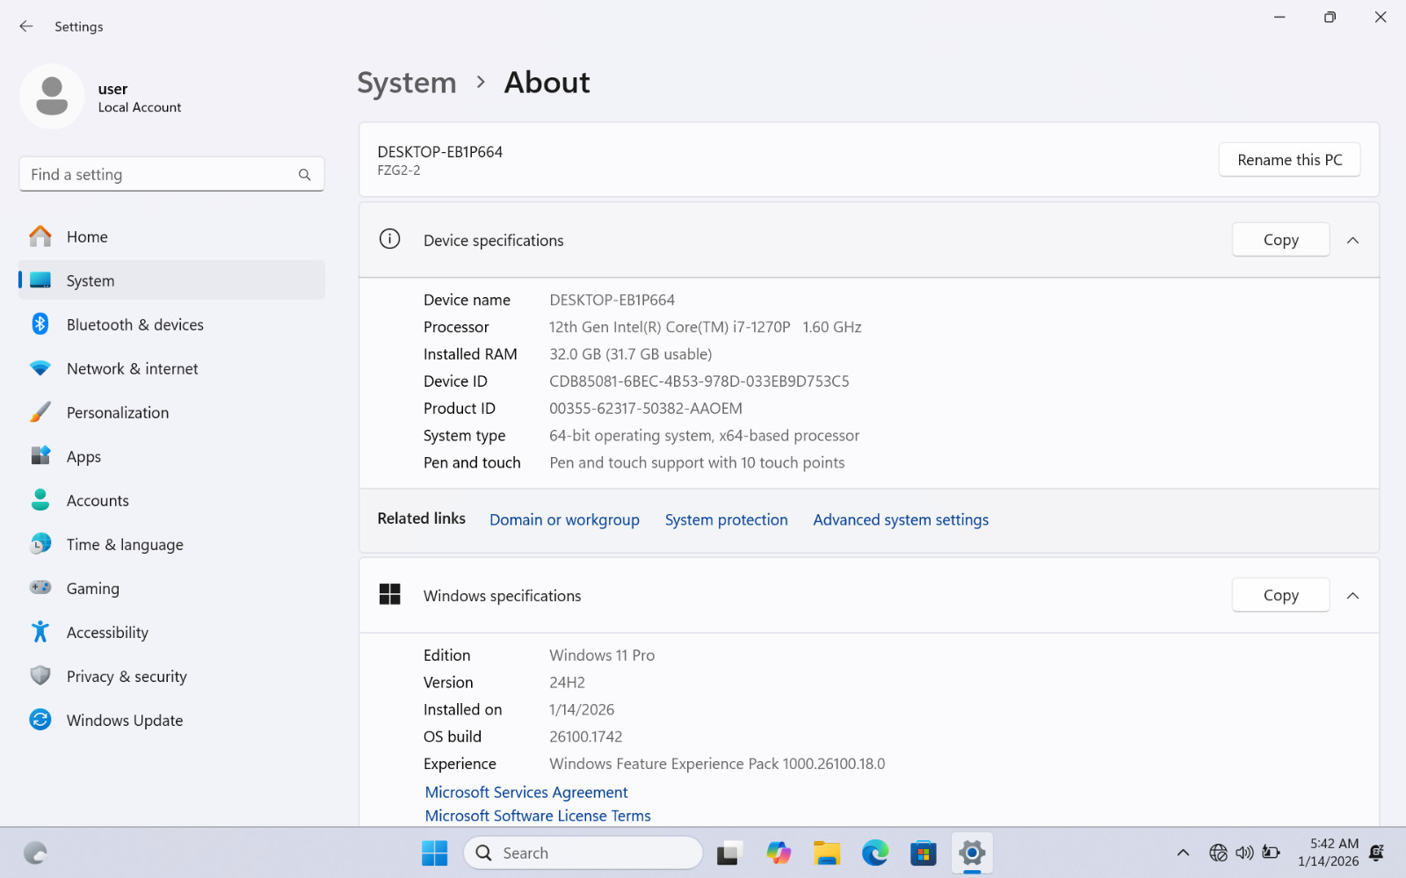1406x878 pixels.
Task: Show hidden icons in system tray
Action: click(1183, 853)
